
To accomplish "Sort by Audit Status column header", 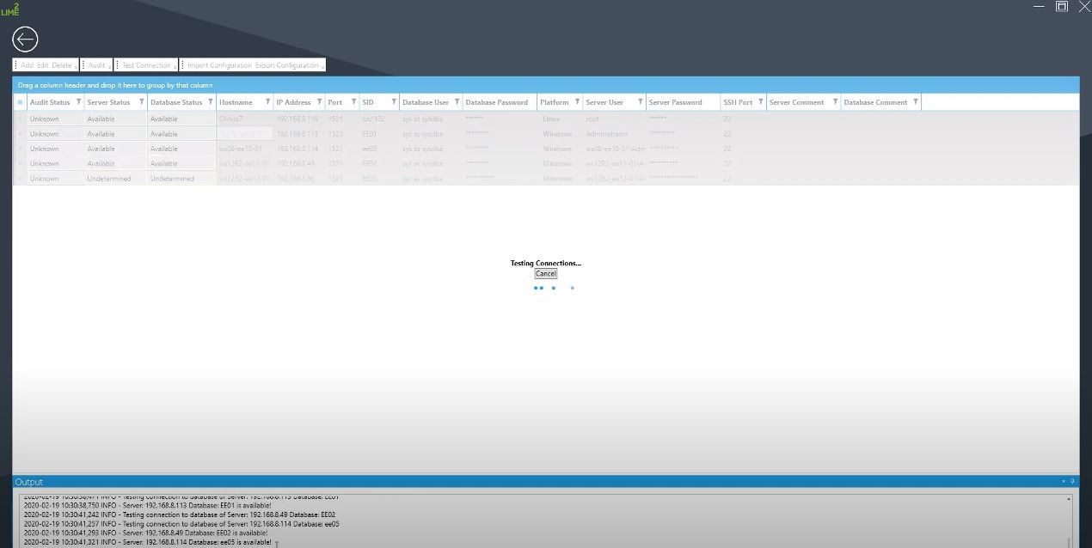I will (50, 102).
